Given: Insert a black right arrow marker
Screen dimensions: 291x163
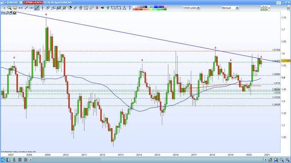Looking at the screenshot, I should (102, 8).
